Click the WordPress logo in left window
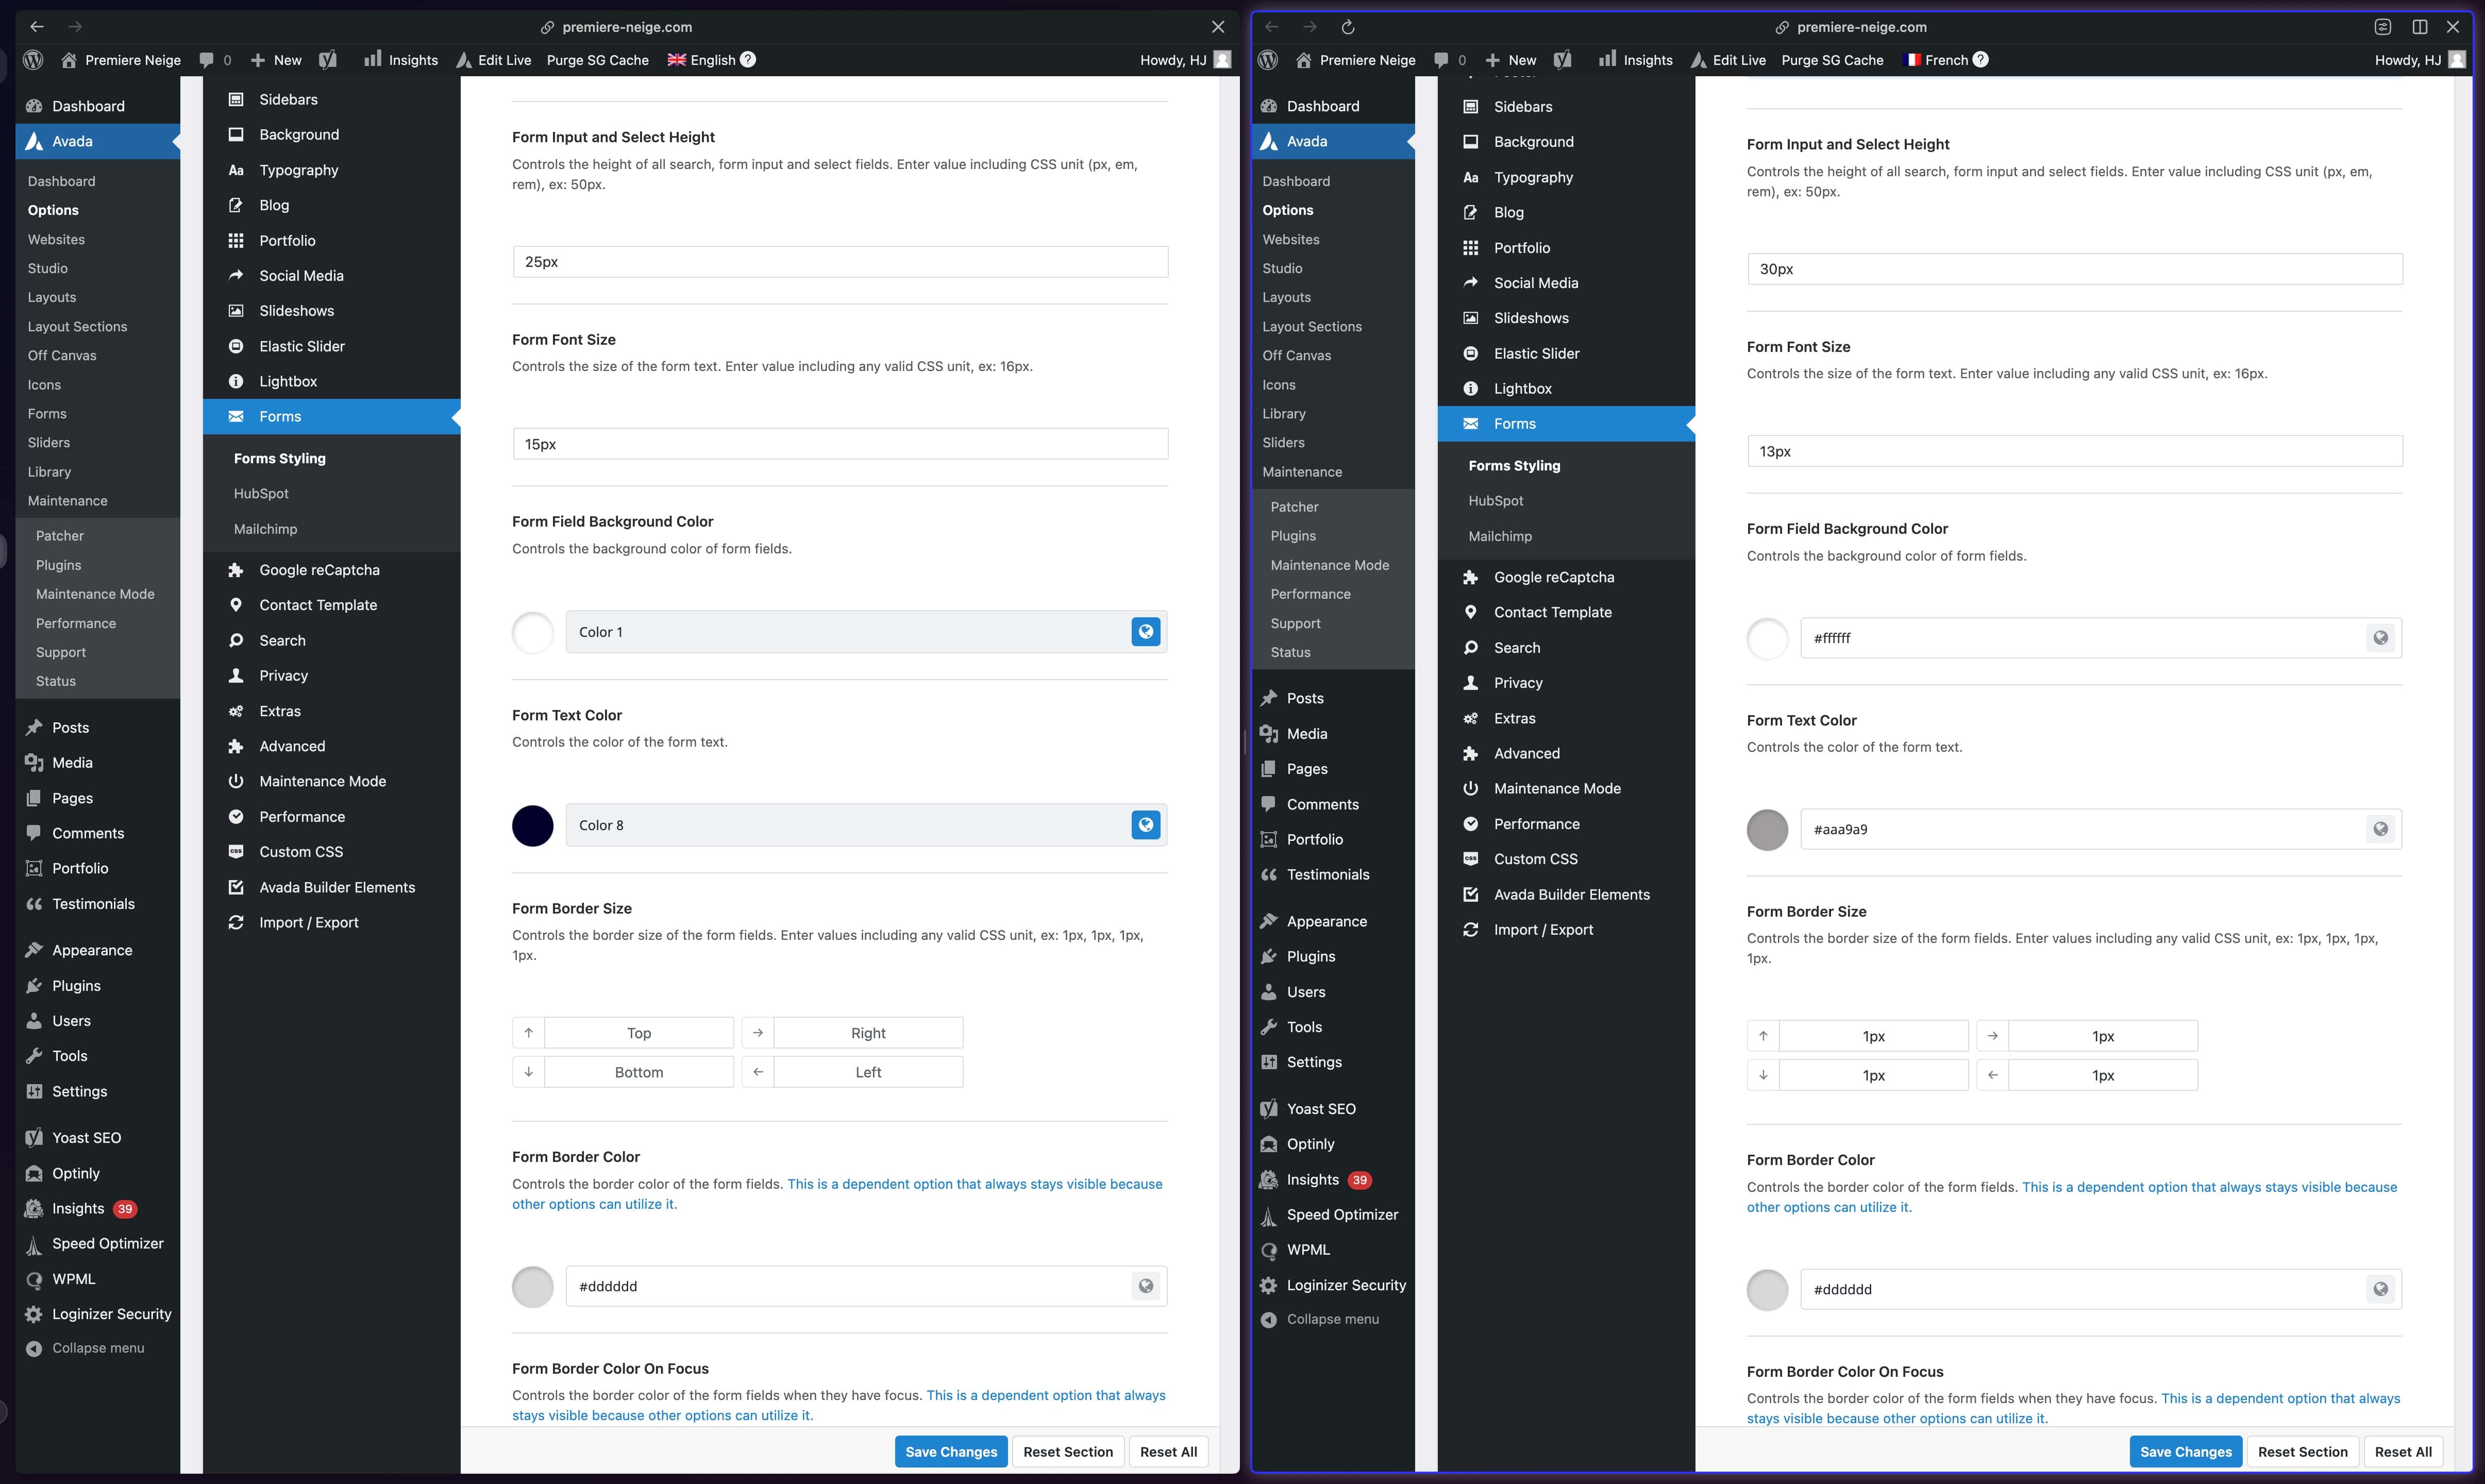Viewport: 2485px width, 1484px height. [x=33, y=60]
